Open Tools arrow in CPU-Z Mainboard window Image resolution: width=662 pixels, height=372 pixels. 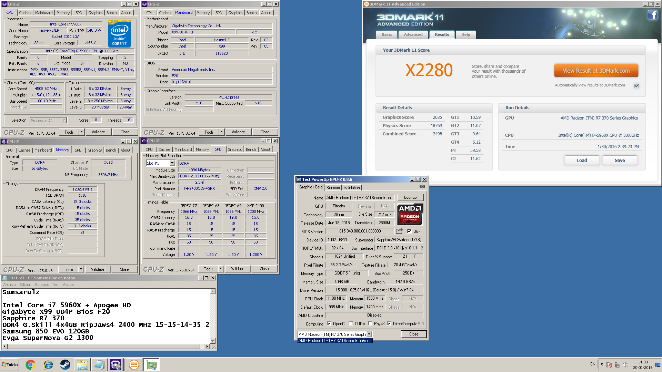[221, 132]
